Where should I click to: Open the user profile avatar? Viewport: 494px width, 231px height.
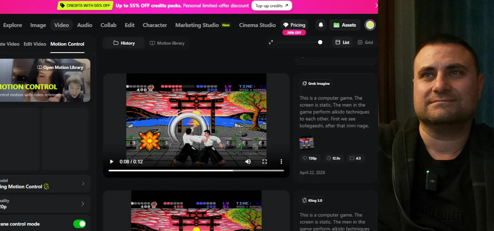[370, 25]
